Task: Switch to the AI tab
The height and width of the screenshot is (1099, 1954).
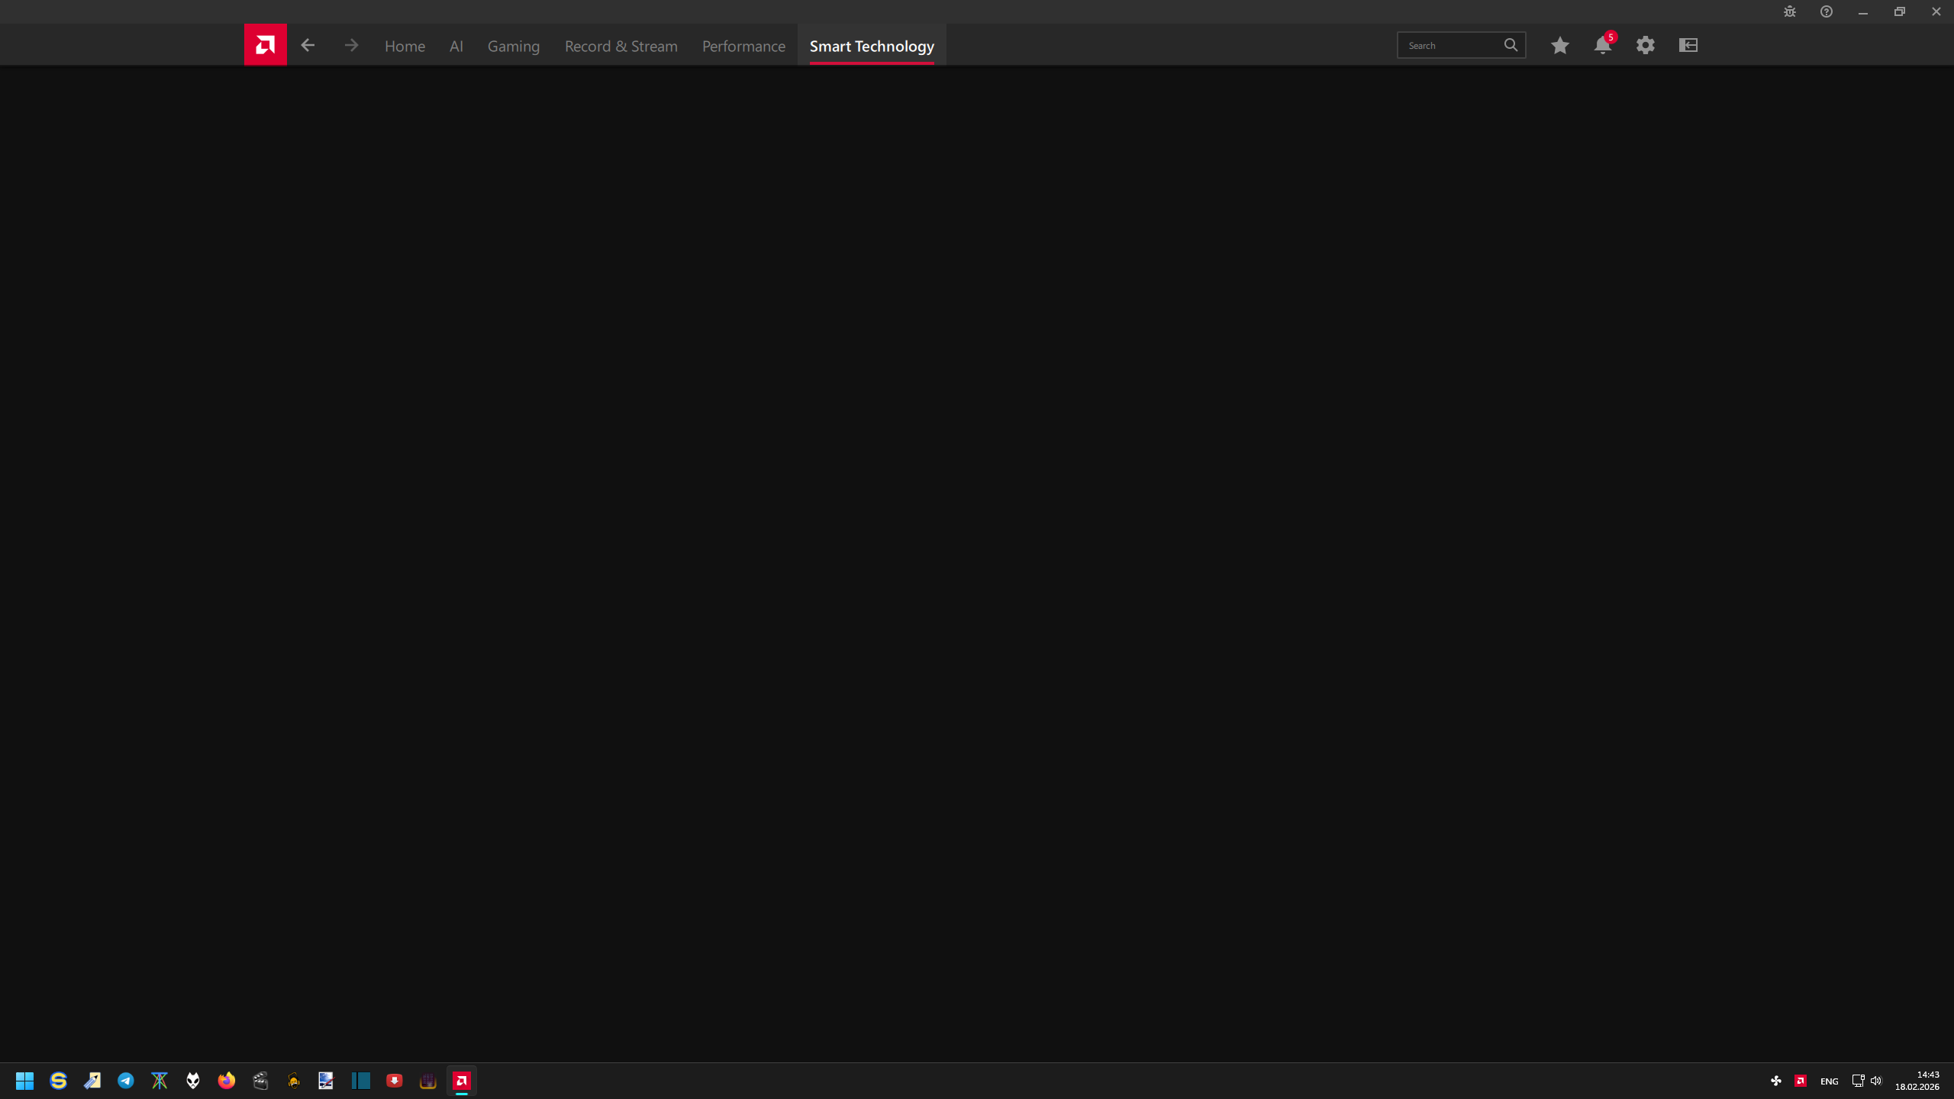Action: (456, 46)
